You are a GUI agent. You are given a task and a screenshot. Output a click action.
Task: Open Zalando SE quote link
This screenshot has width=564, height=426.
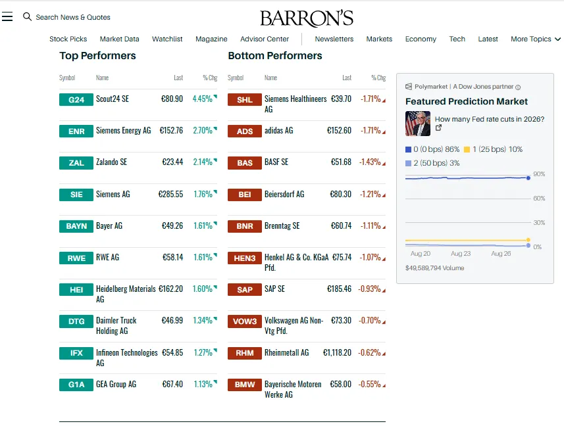tap(111, 162)
